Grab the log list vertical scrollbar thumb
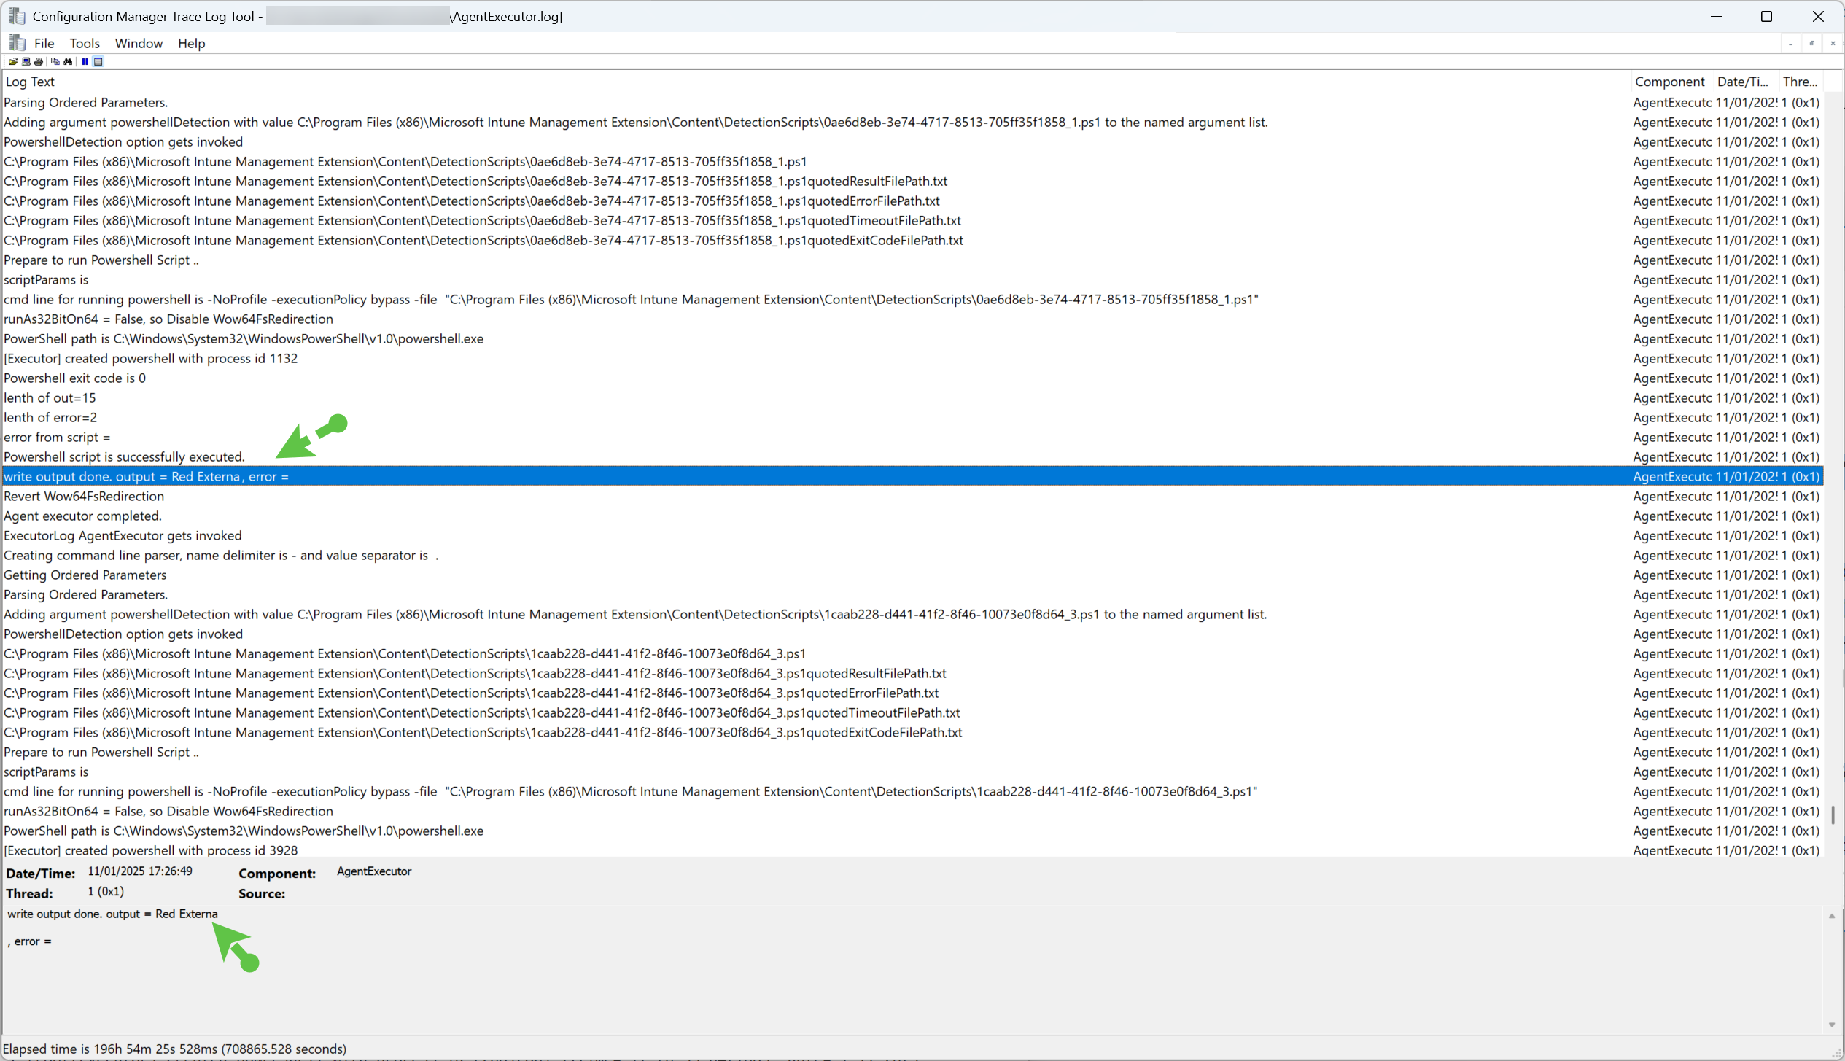 coord(1833,815)
